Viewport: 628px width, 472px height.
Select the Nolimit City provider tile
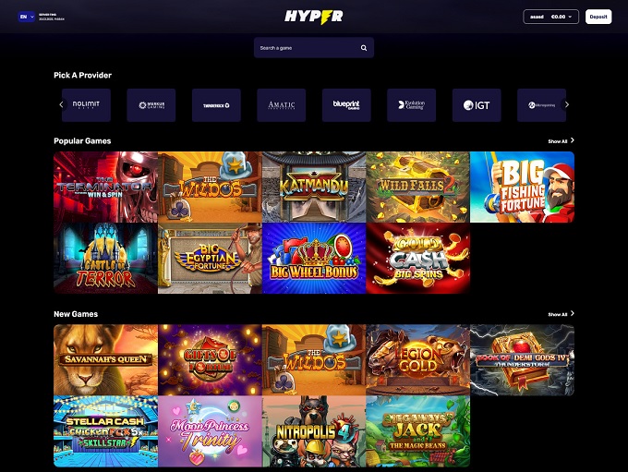click(x=86, y=105)
